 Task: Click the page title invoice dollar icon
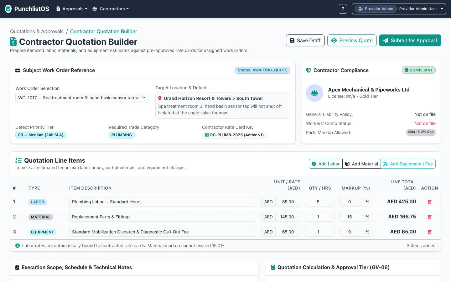(13, 42)
